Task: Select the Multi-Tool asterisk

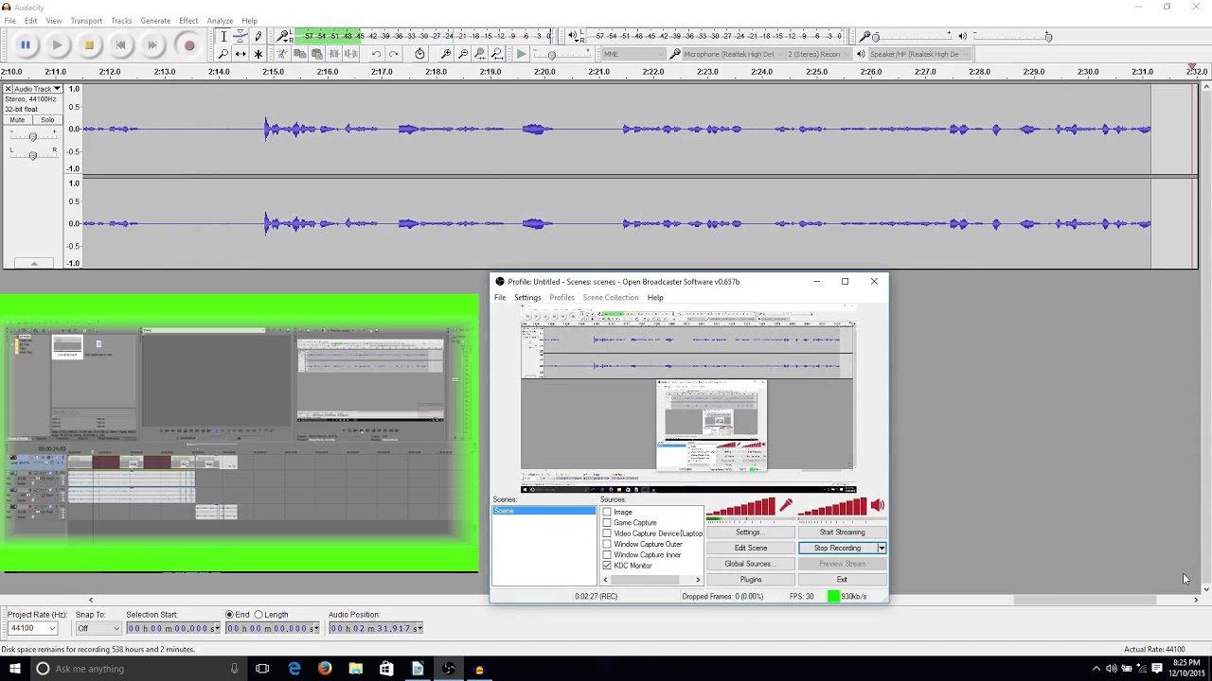Action: coord(258,54)
